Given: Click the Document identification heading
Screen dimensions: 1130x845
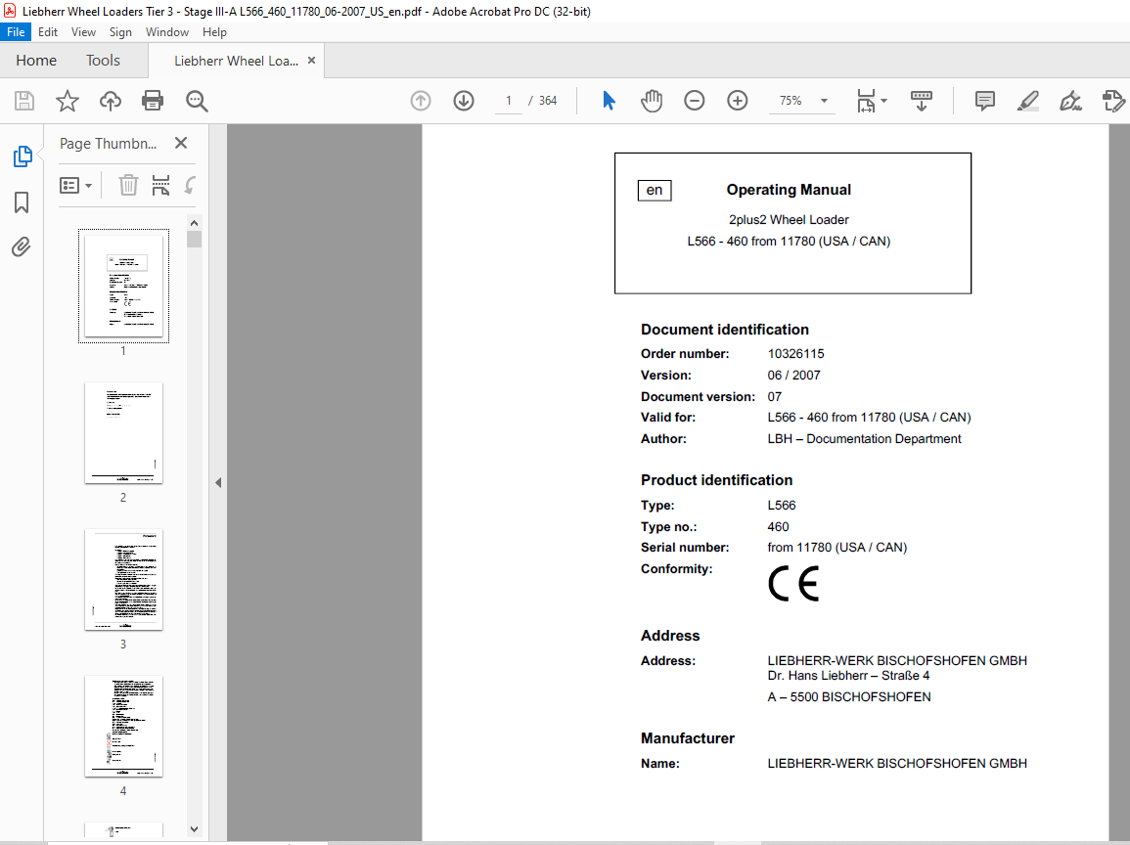Looking at the screenshot, I should 724,330.
